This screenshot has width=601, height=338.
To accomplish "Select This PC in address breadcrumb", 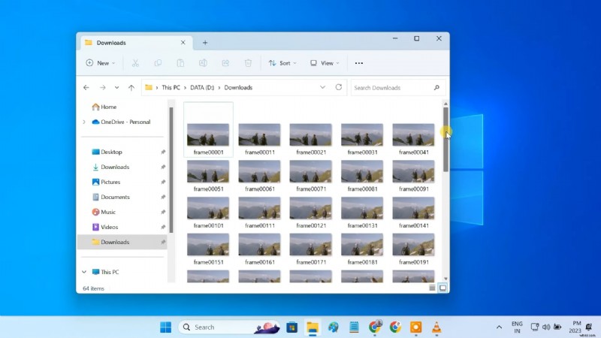I will (x=171, y=88).
